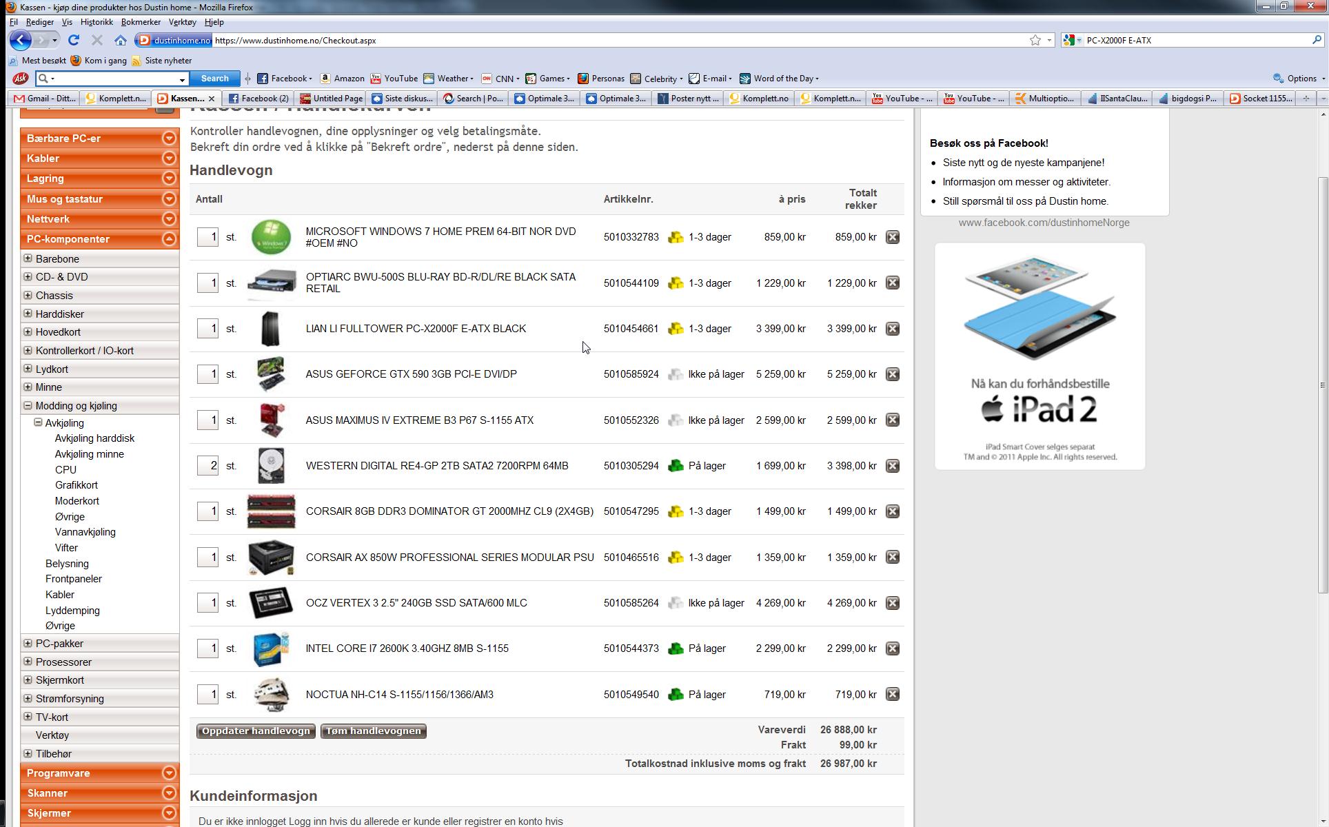1329x827 pixels.
Task: Expand the Bærbare PC-er section arrow
Action: [169, 139]
